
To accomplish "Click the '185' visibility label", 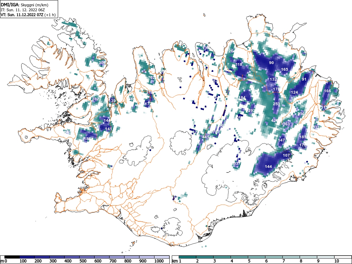I will (303, 137).
